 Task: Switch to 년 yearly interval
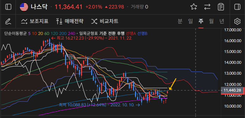coord(222,21)
